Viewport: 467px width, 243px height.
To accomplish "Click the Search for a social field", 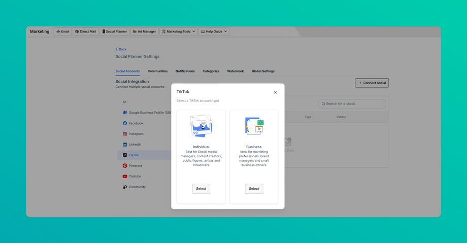I will click(x=352, y=103).
